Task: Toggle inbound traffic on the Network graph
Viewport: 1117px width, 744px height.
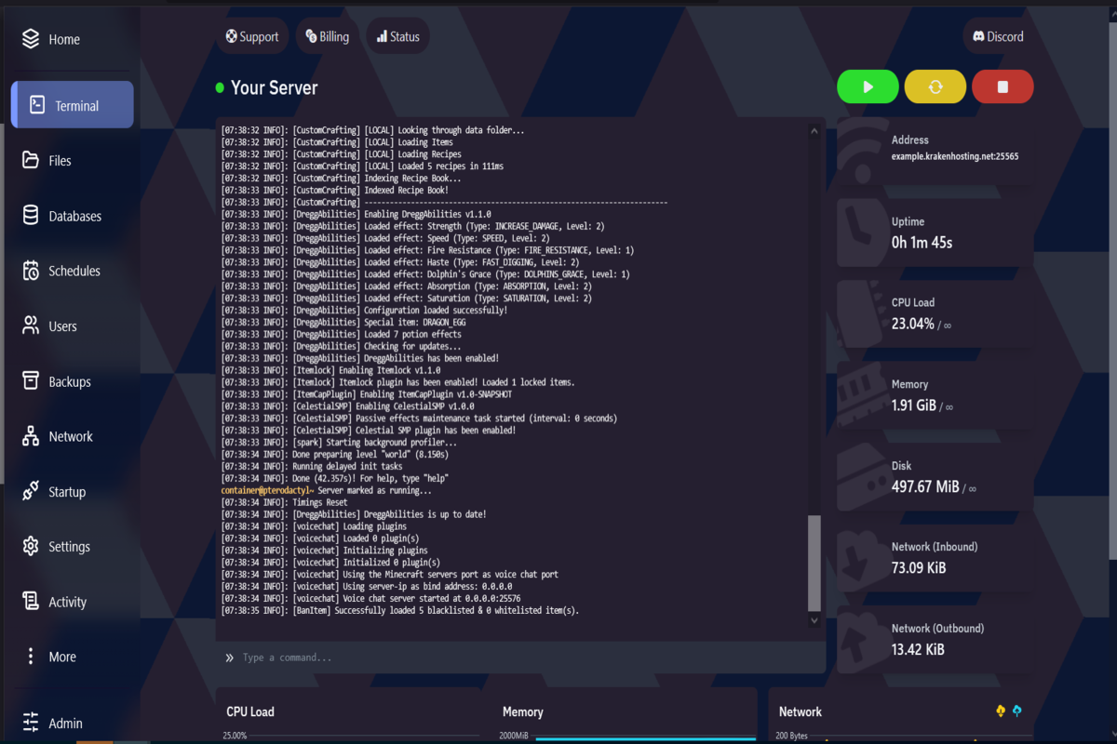Action: click(1000, 711)
